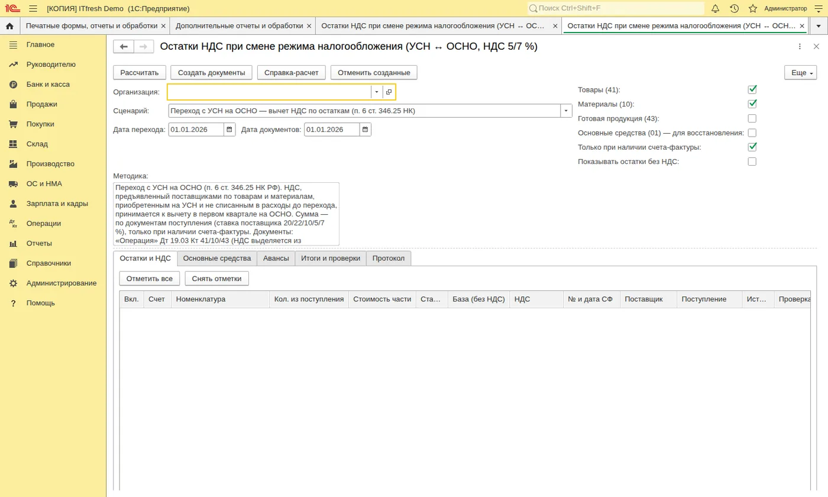Image resolution: width=828 pixels, height=497 pixels.
Task: Switch to the Итоги и проверки tab
Action: (331, 259)
